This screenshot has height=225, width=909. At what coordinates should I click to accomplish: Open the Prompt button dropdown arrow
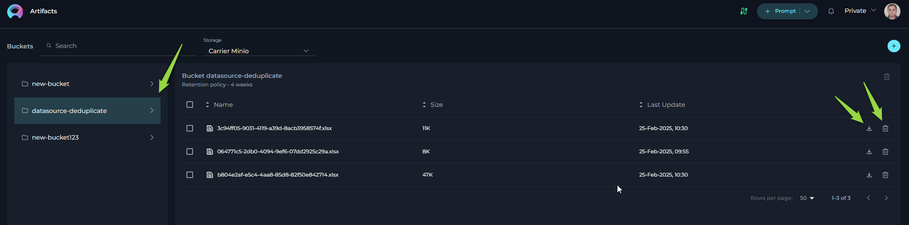click(x=808, y=11)
